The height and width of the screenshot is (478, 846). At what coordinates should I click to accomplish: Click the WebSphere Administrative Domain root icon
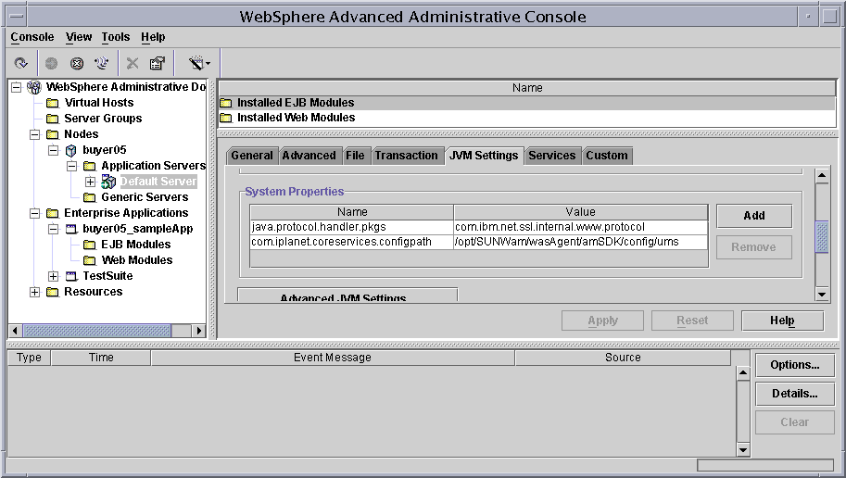[34, 87]
